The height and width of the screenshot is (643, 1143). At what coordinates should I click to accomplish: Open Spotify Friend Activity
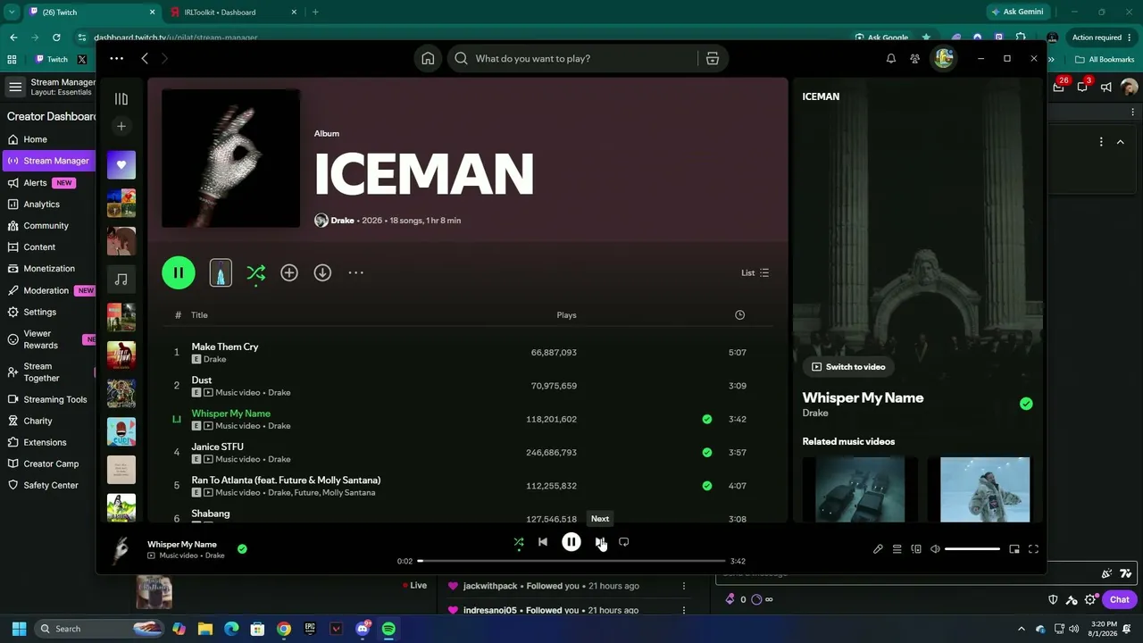point(915,59)
